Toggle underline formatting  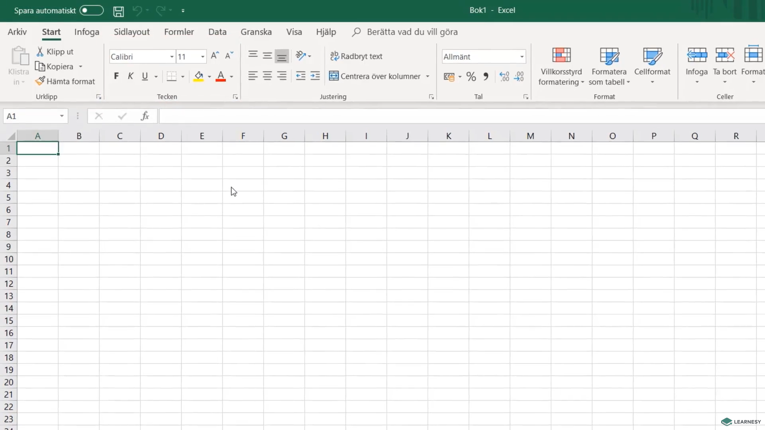pyautogui.click(x=145, y=76)
